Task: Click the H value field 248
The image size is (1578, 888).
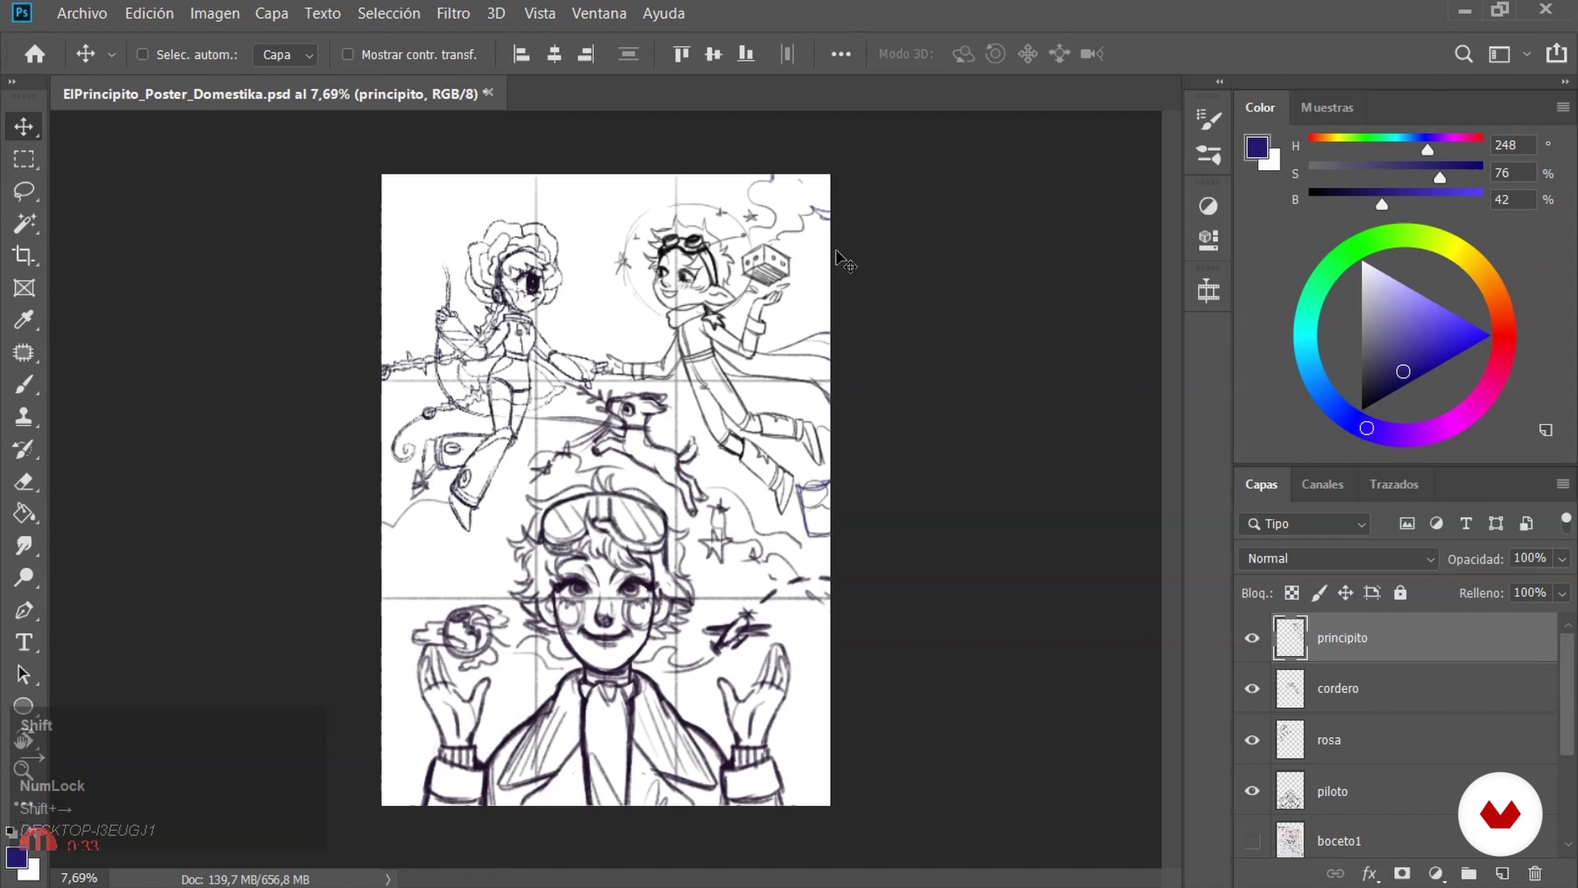Action: click(x=1512, y=145)
